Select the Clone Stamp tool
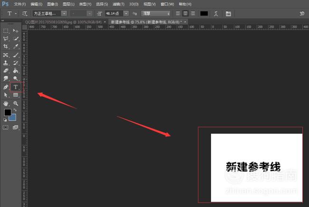This screenshot has width=309, height=207. (x=6, y=63)
